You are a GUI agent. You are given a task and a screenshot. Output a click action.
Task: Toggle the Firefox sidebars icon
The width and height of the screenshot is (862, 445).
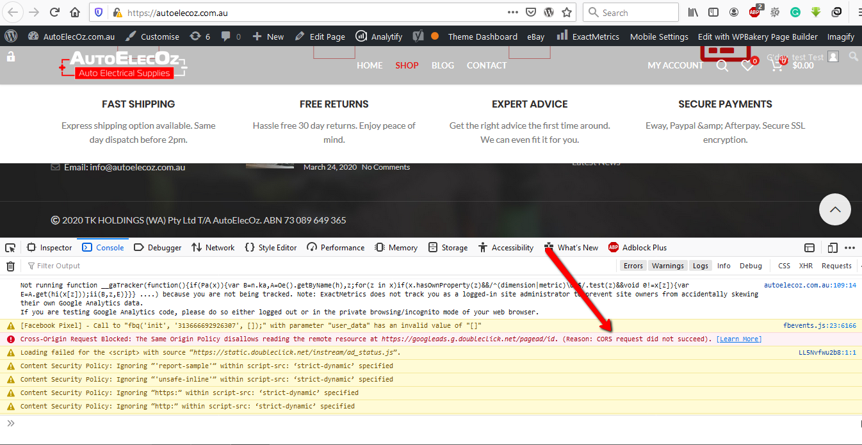pos(713,12)
